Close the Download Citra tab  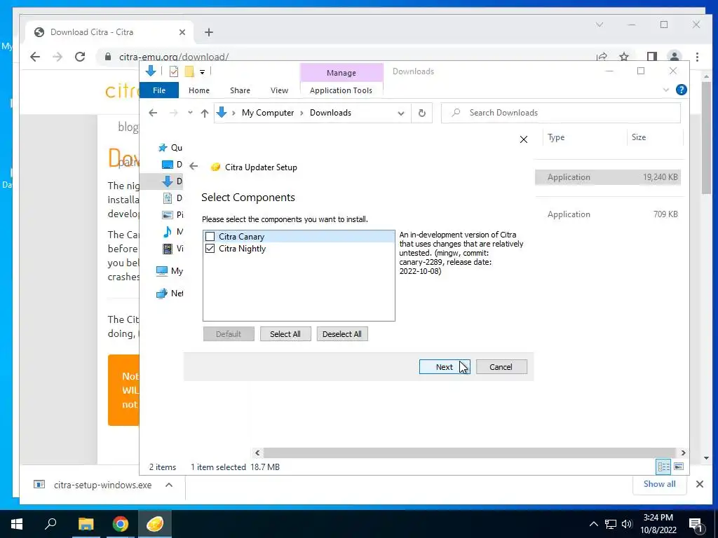182,32
